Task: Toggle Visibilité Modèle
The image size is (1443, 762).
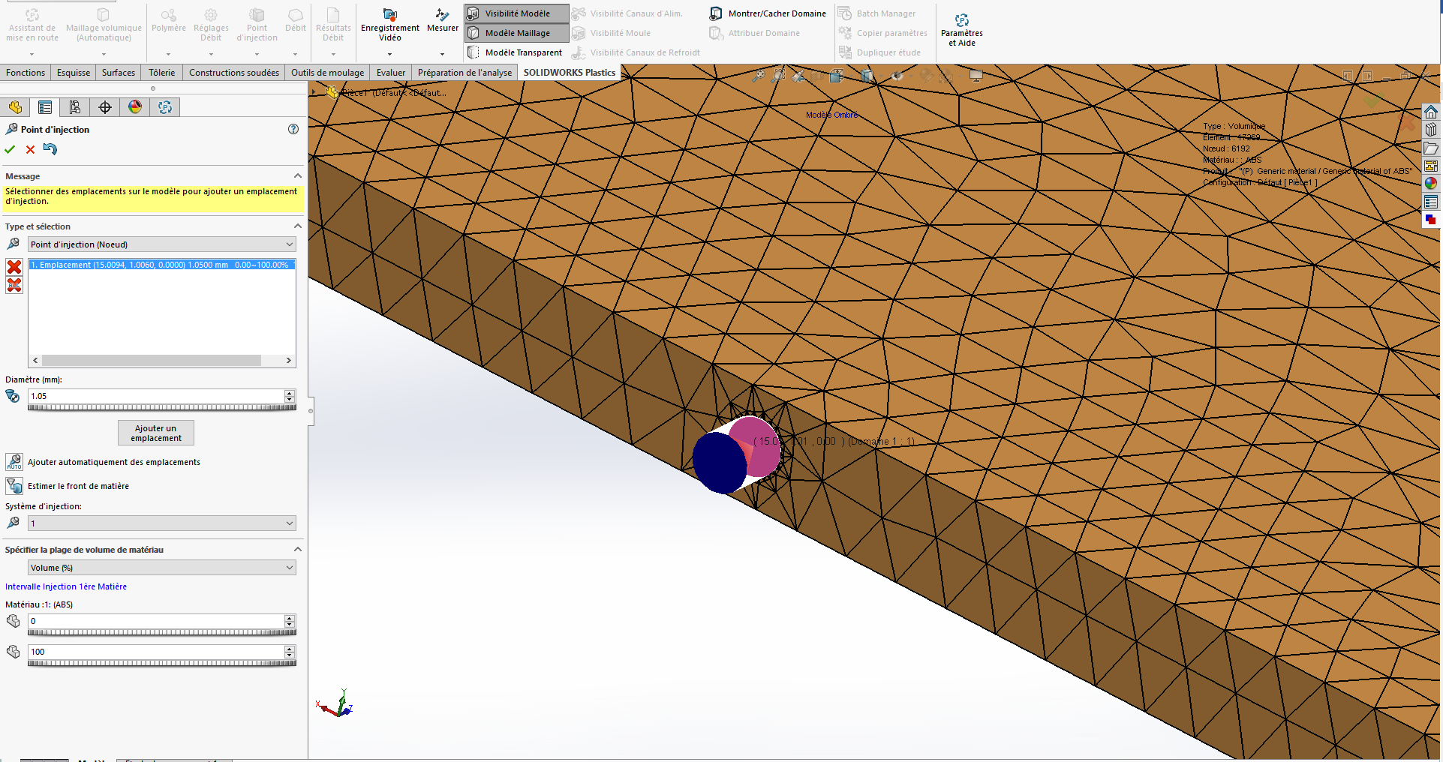Action: pyautogui.click(x=516, y=13)
